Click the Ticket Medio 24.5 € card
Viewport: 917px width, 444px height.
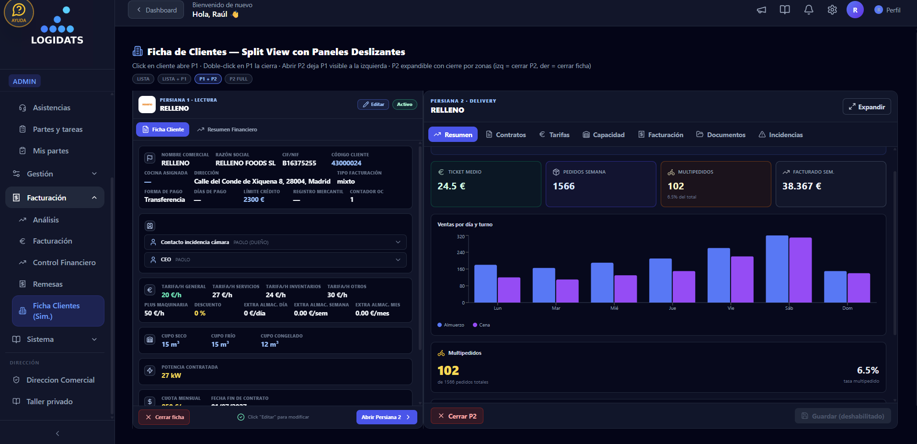point(486,184)
